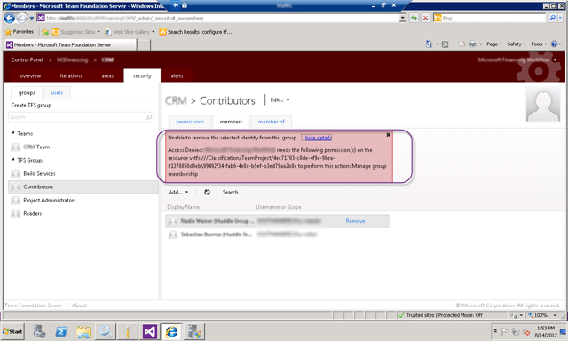Image resolution: width=568 pixels, height=341 pixels.
Task: Open PowerShell from the taskbar
Action: tap(61, 331)
